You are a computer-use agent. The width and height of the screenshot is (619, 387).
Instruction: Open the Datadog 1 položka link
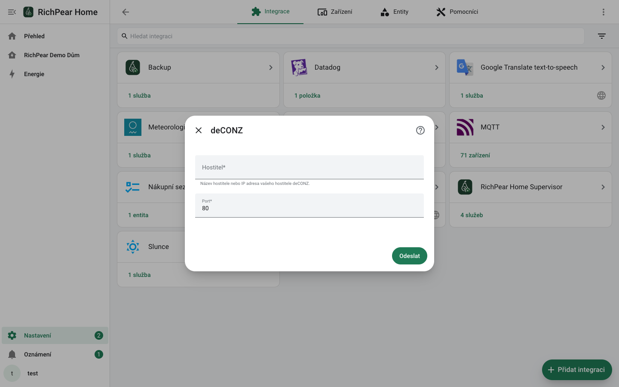pyautogui.click(x=307, y=95)
